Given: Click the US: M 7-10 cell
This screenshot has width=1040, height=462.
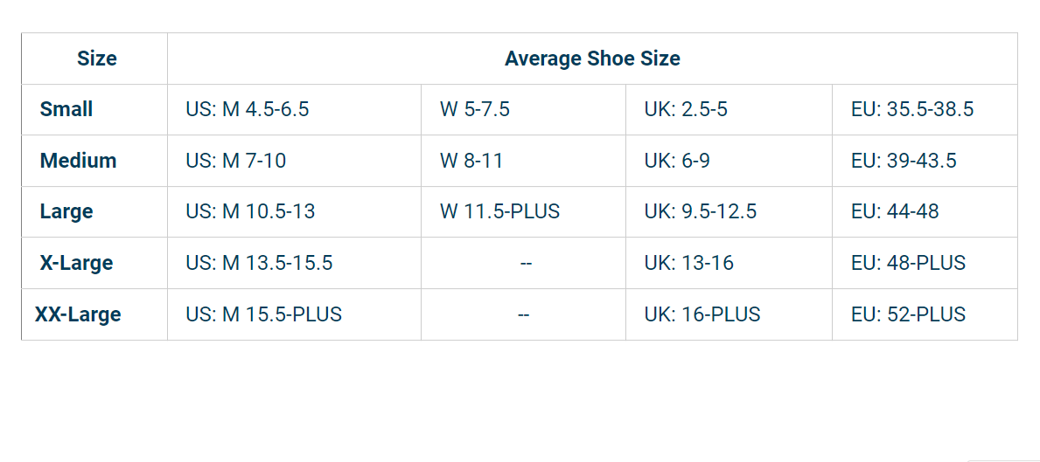Looking at the screenshot, I should click(x=236, y=161).
